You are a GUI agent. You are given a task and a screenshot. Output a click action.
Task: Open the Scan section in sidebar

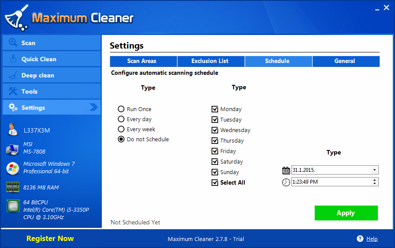51,43
